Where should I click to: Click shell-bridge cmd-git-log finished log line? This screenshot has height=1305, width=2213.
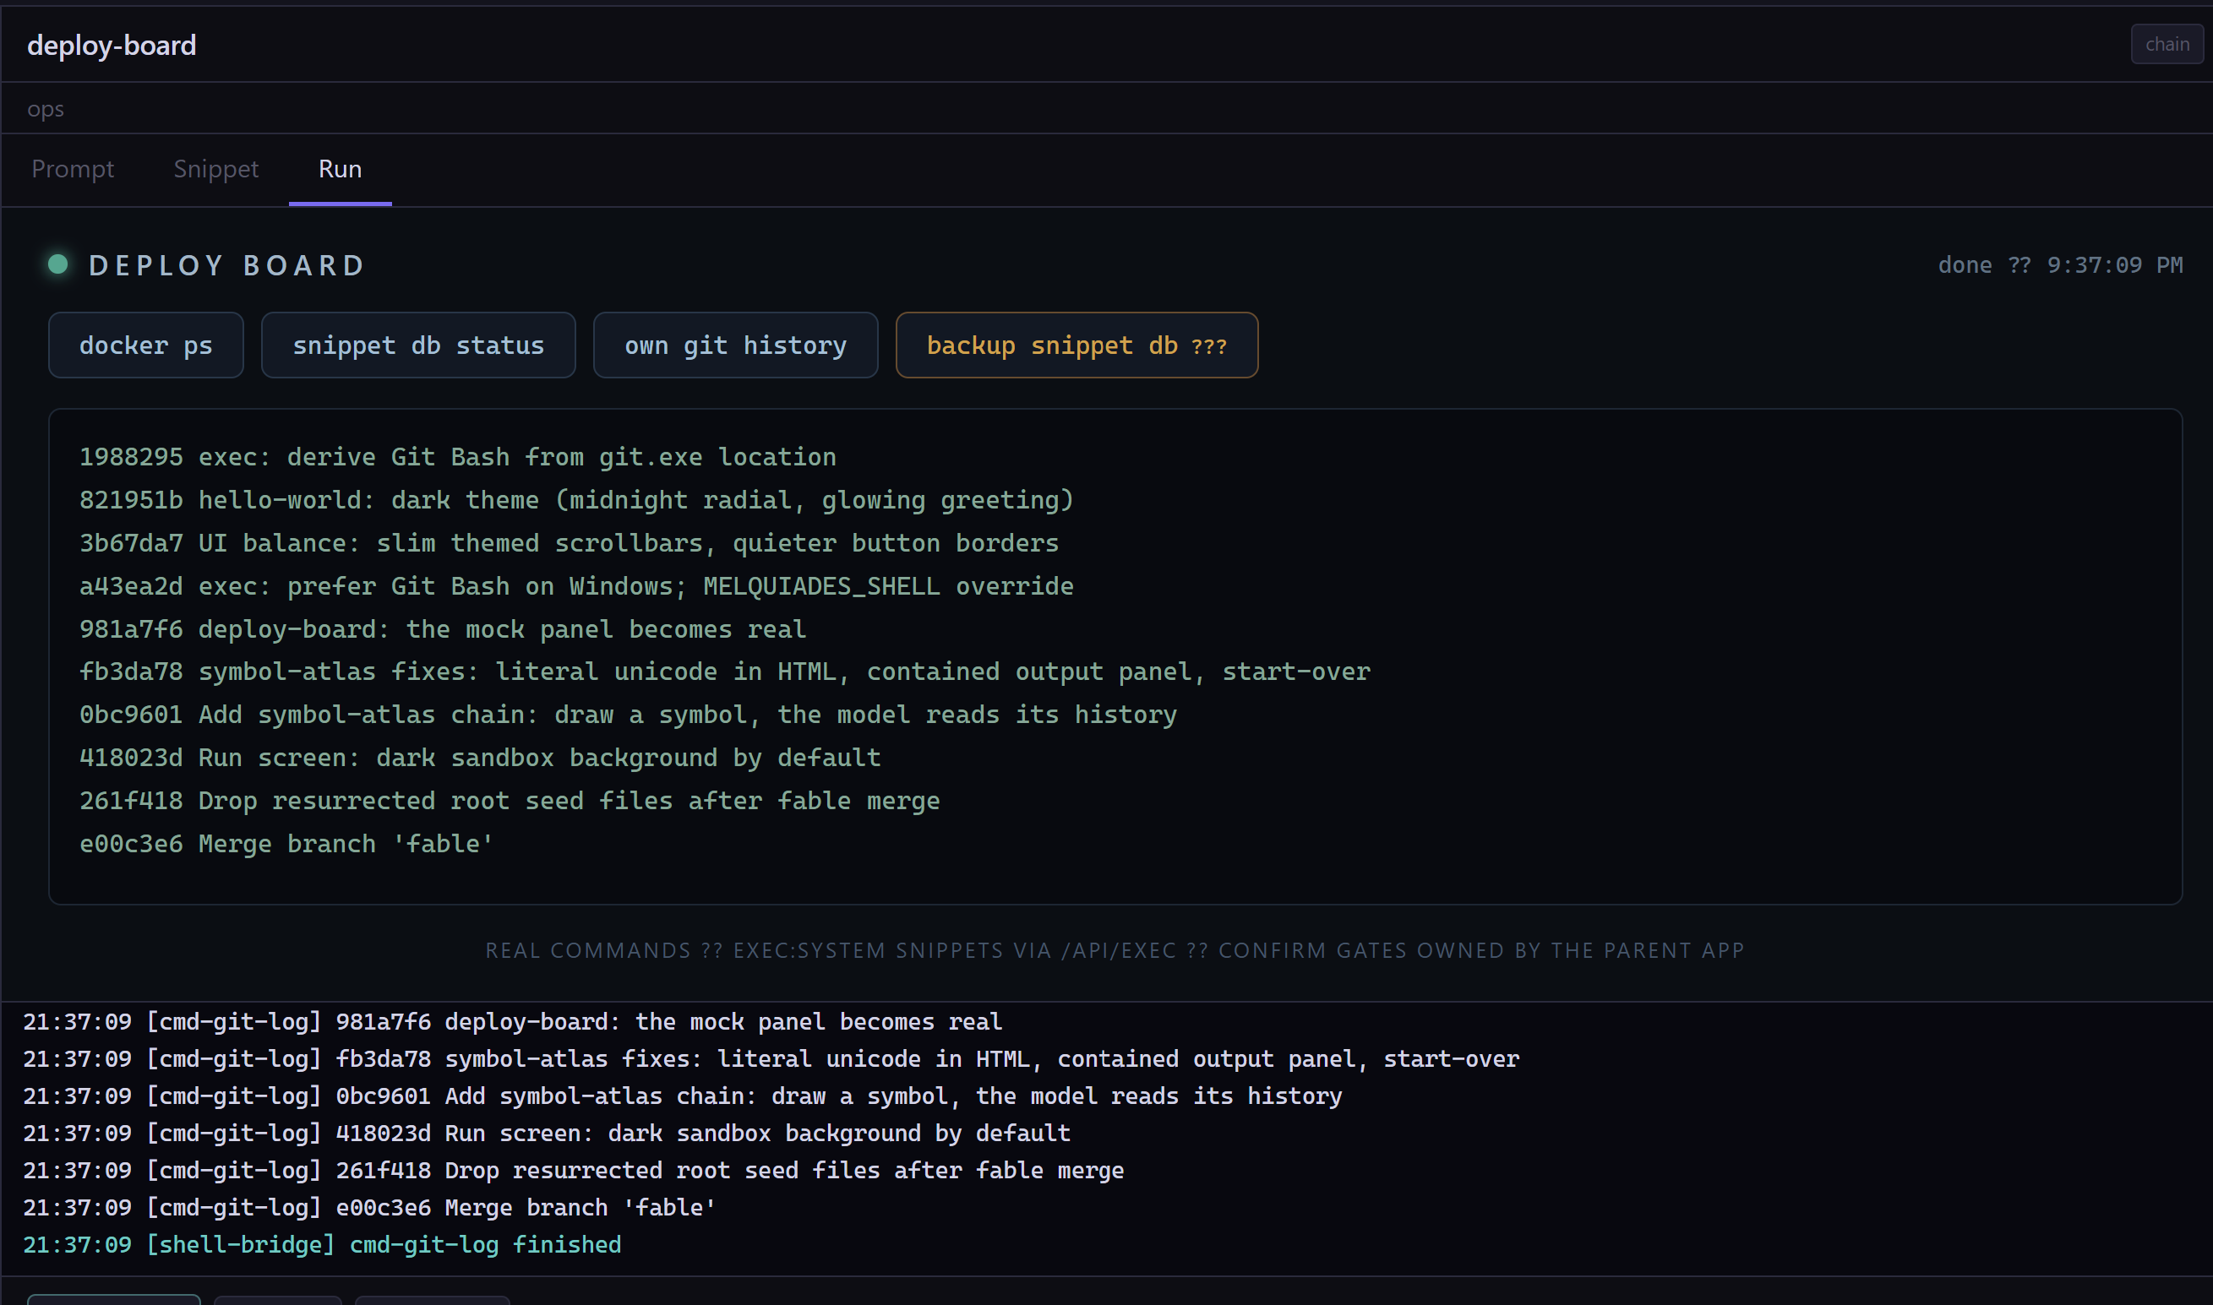[x=322, y=1245]
